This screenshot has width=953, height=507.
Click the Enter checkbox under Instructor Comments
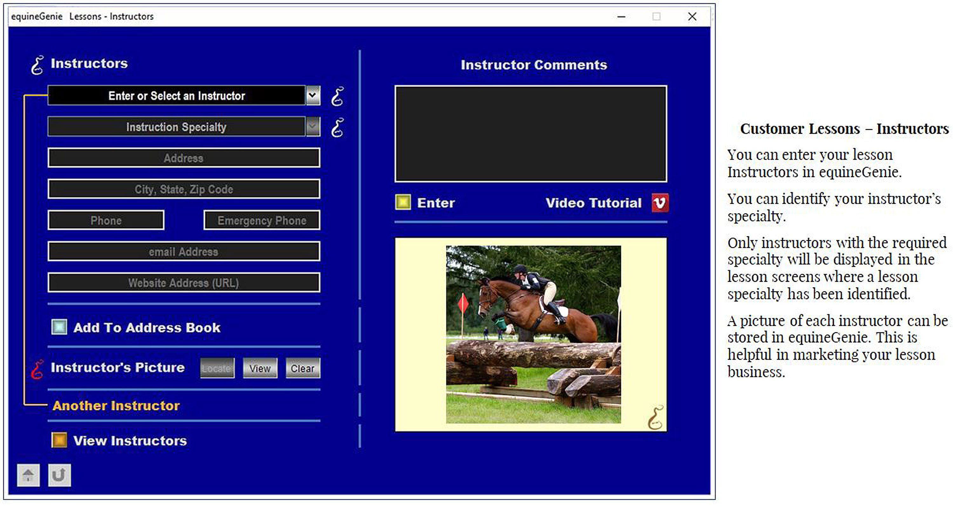tap(404, 203)
